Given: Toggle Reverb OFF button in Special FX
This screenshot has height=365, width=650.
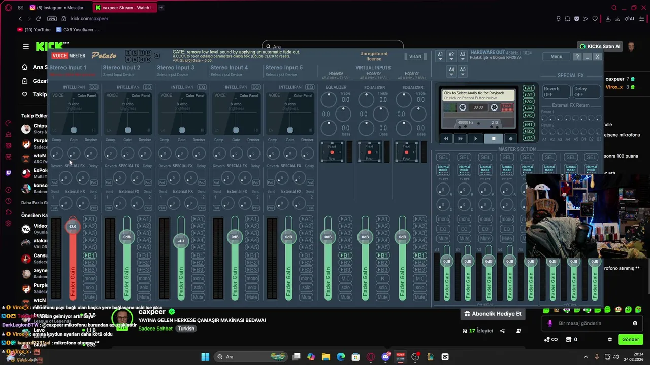Looking at the screenshot, I should 556,92.
